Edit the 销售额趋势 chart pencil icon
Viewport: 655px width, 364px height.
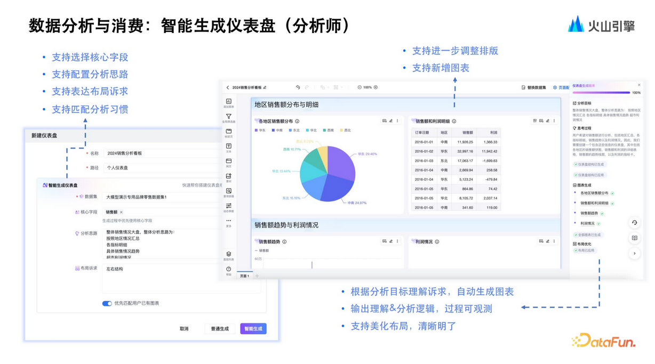coord(391,241)
